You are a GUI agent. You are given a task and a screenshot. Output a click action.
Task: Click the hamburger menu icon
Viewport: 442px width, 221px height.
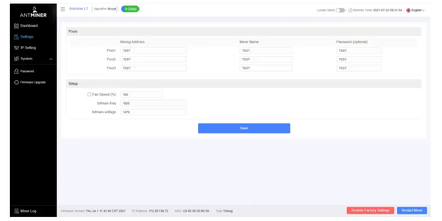(63, 9)
